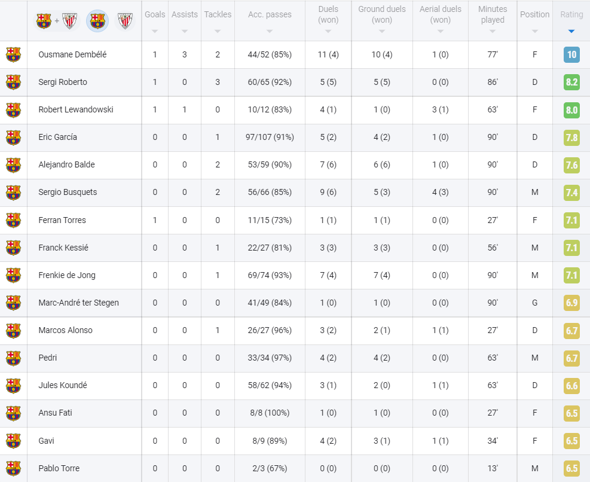Click the team crest beside Pedri
This screenshot has width=590, height=482.
pos(13,358)
